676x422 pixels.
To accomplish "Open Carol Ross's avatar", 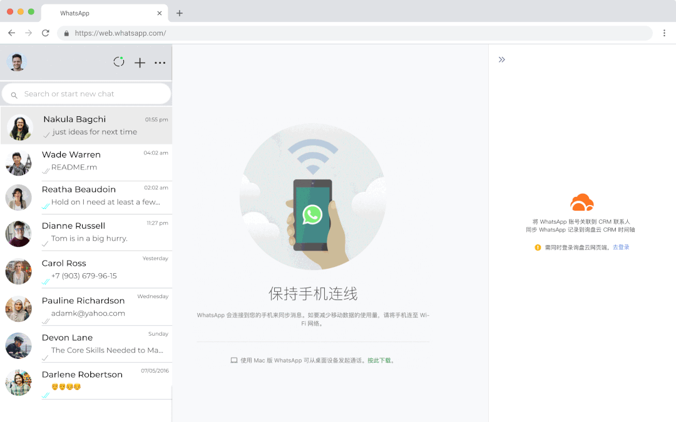I will tap(19, 271).
